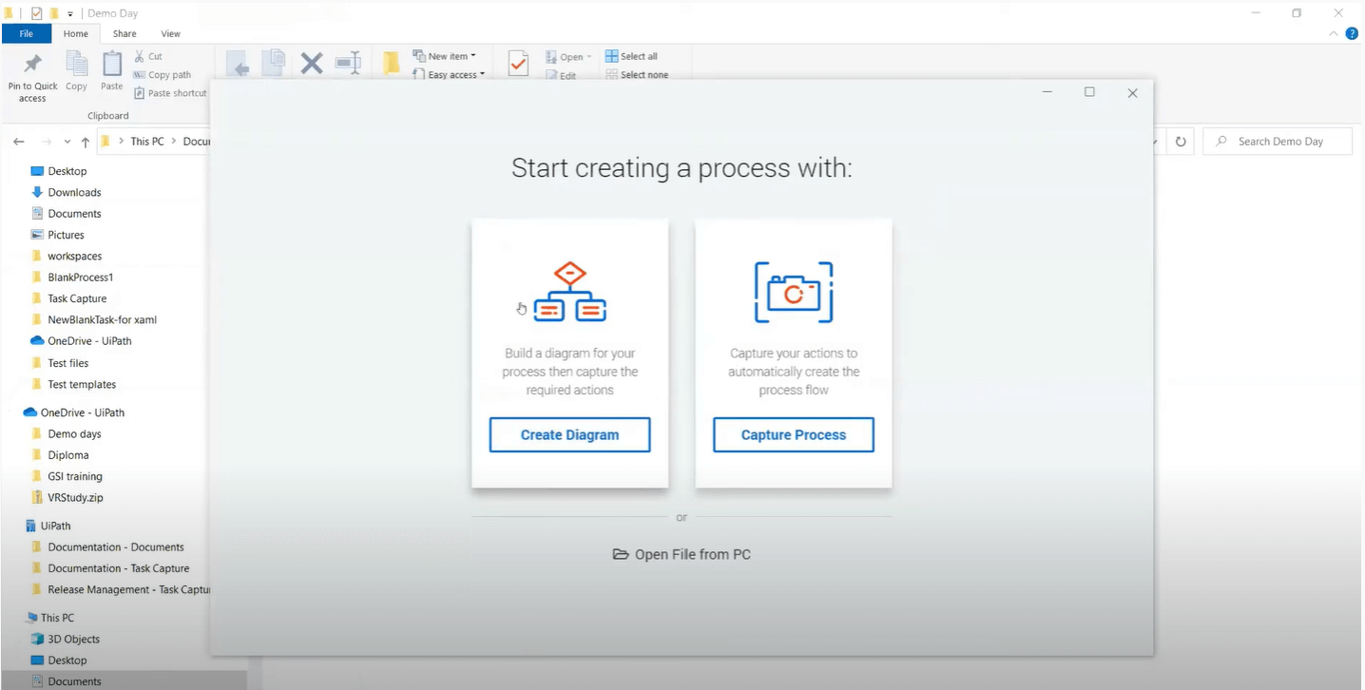This screenshot has height=690, width=1365.
Task: Select Downloads in the navigation pane
Action: pos(74,192)
